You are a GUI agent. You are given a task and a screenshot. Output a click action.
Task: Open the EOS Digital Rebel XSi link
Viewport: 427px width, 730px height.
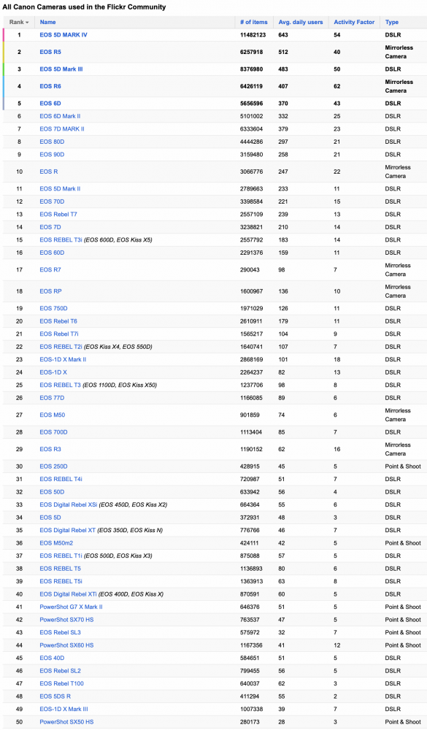pyautogui.click(x=69, y=505)
